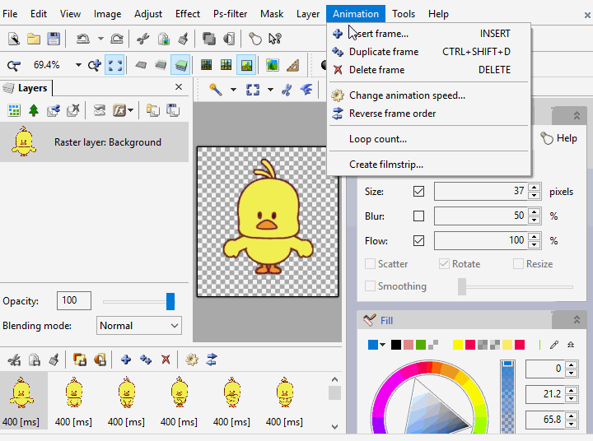Toggle the Fit to window icon
This screenshot has height=441, width=593.
pos(114,65)
